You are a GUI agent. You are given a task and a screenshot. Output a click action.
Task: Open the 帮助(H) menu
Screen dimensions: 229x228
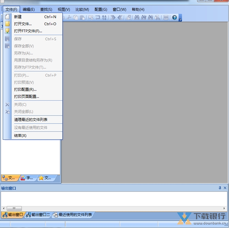[x=138, y=10]
